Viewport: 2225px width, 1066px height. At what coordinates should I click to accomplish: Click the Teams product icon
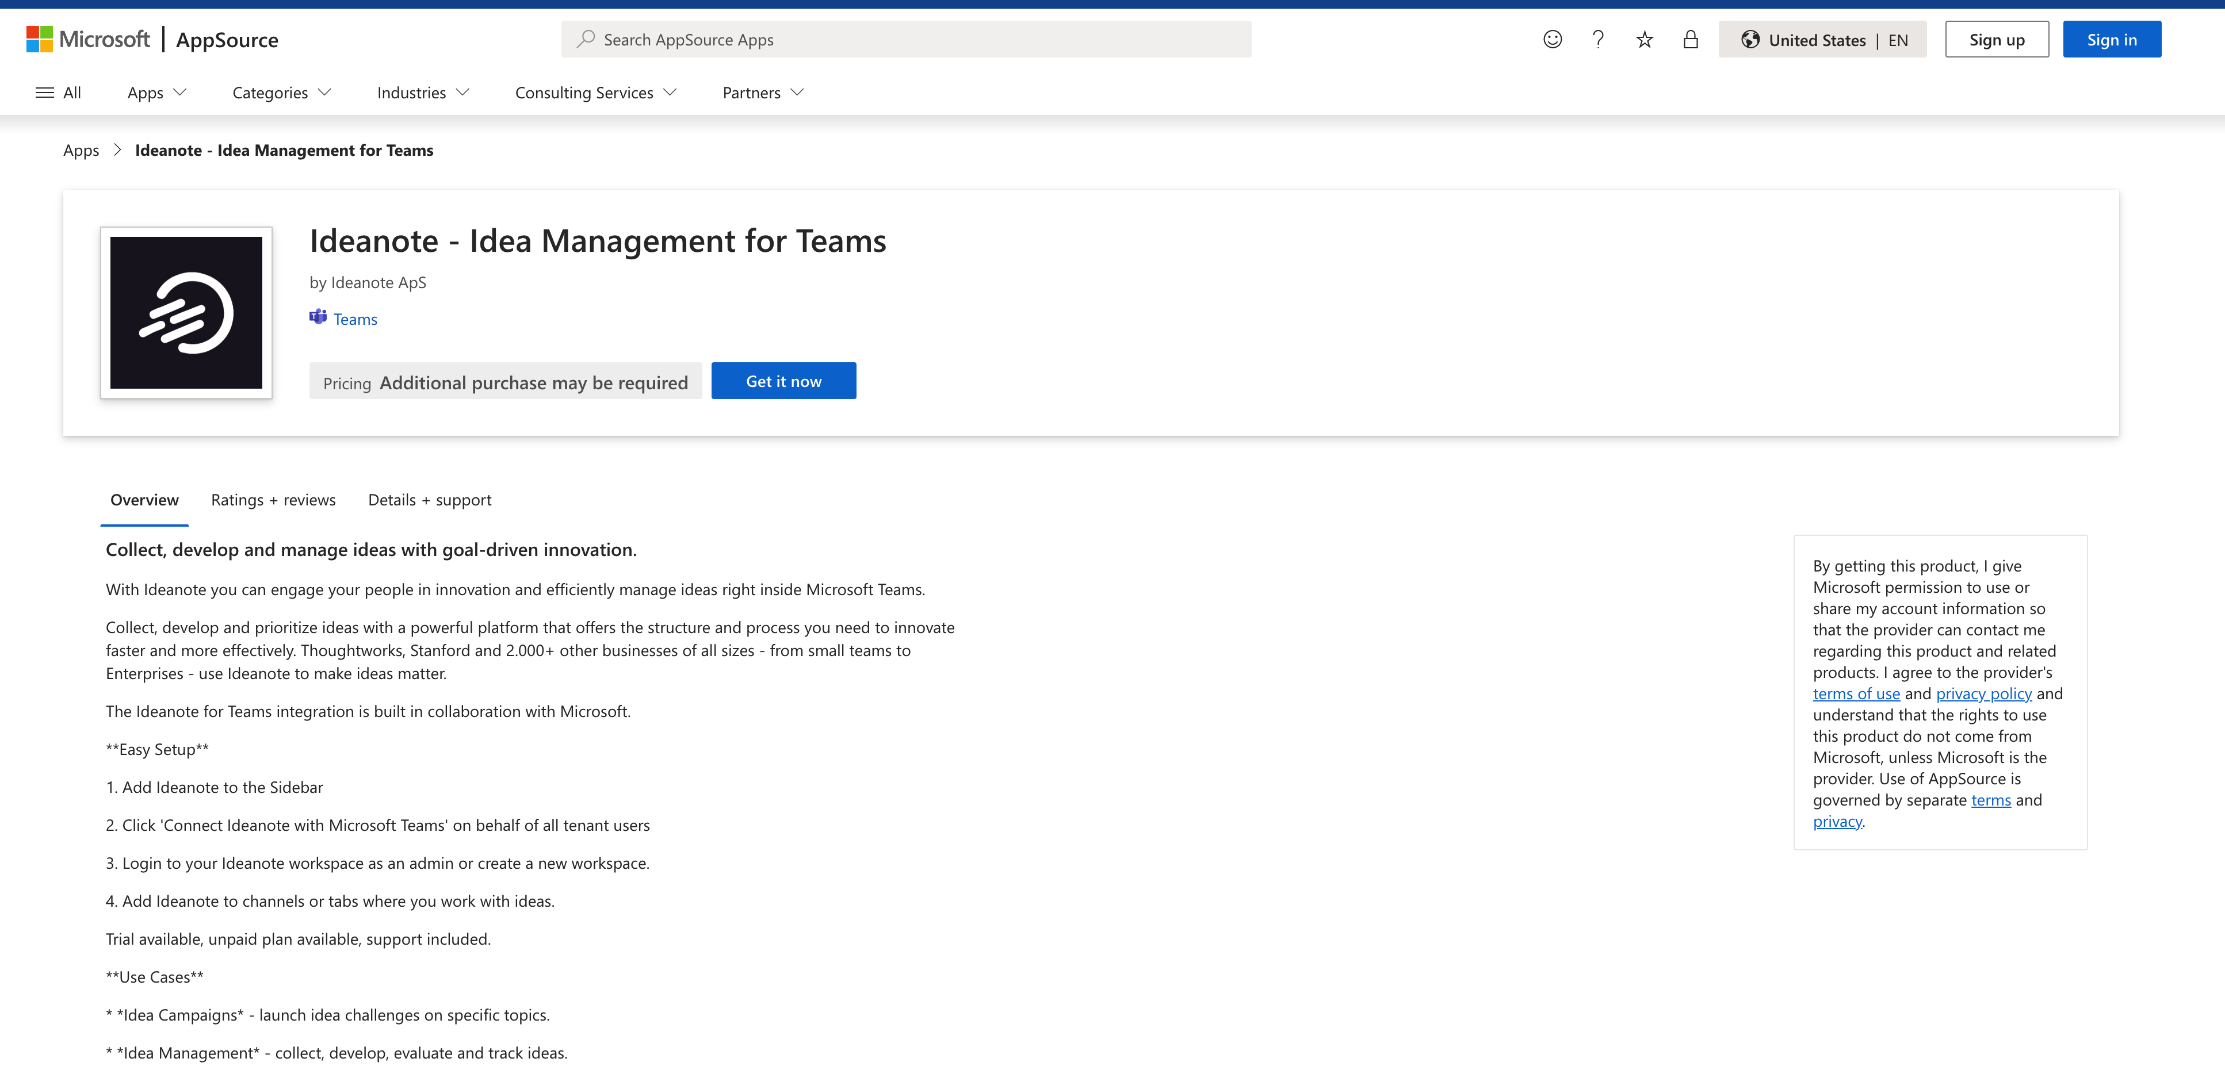(318, 317)
